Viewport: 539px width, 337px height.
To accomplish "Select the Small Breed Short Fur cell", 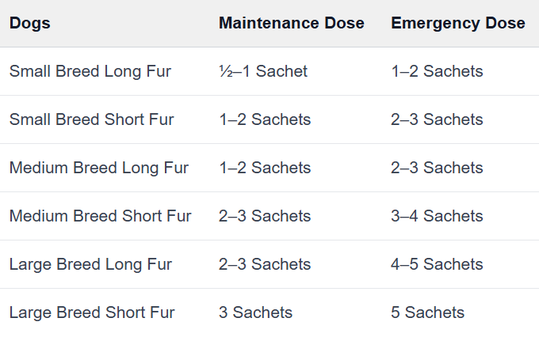I will pyautogui.click(x=91, y=119).
